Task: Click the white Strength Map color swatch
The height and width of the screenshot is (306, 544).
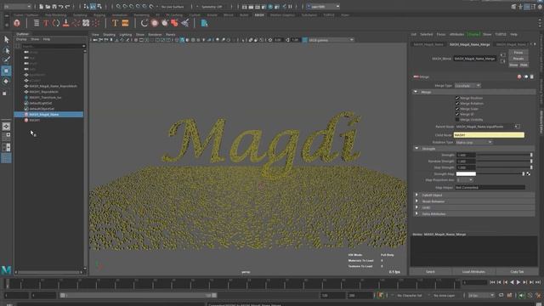Action: coord(466,173)
